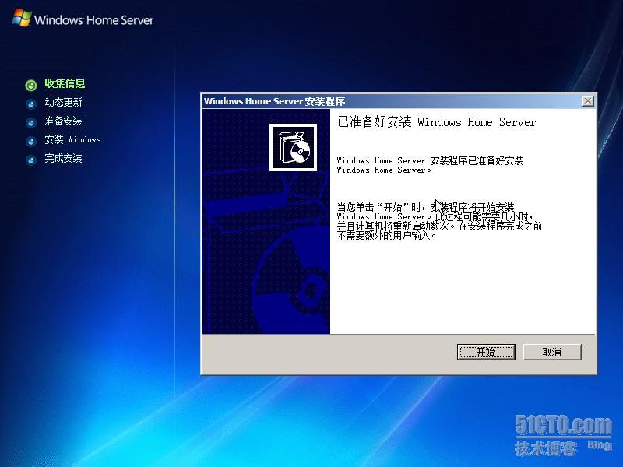Click the green bullet beside 收集信息
The image size is (623, 467).
(31, 85)
